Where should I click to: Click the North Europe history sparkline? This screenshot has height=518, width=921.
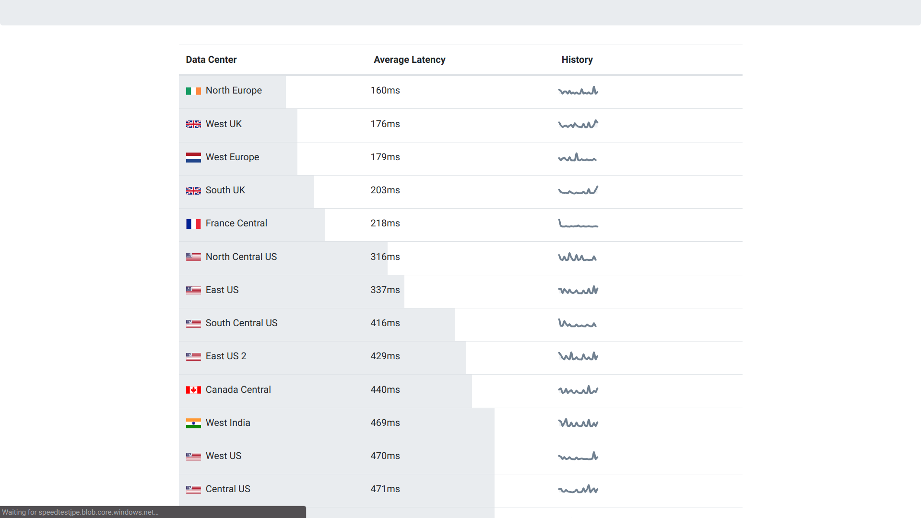coord(578,91)
